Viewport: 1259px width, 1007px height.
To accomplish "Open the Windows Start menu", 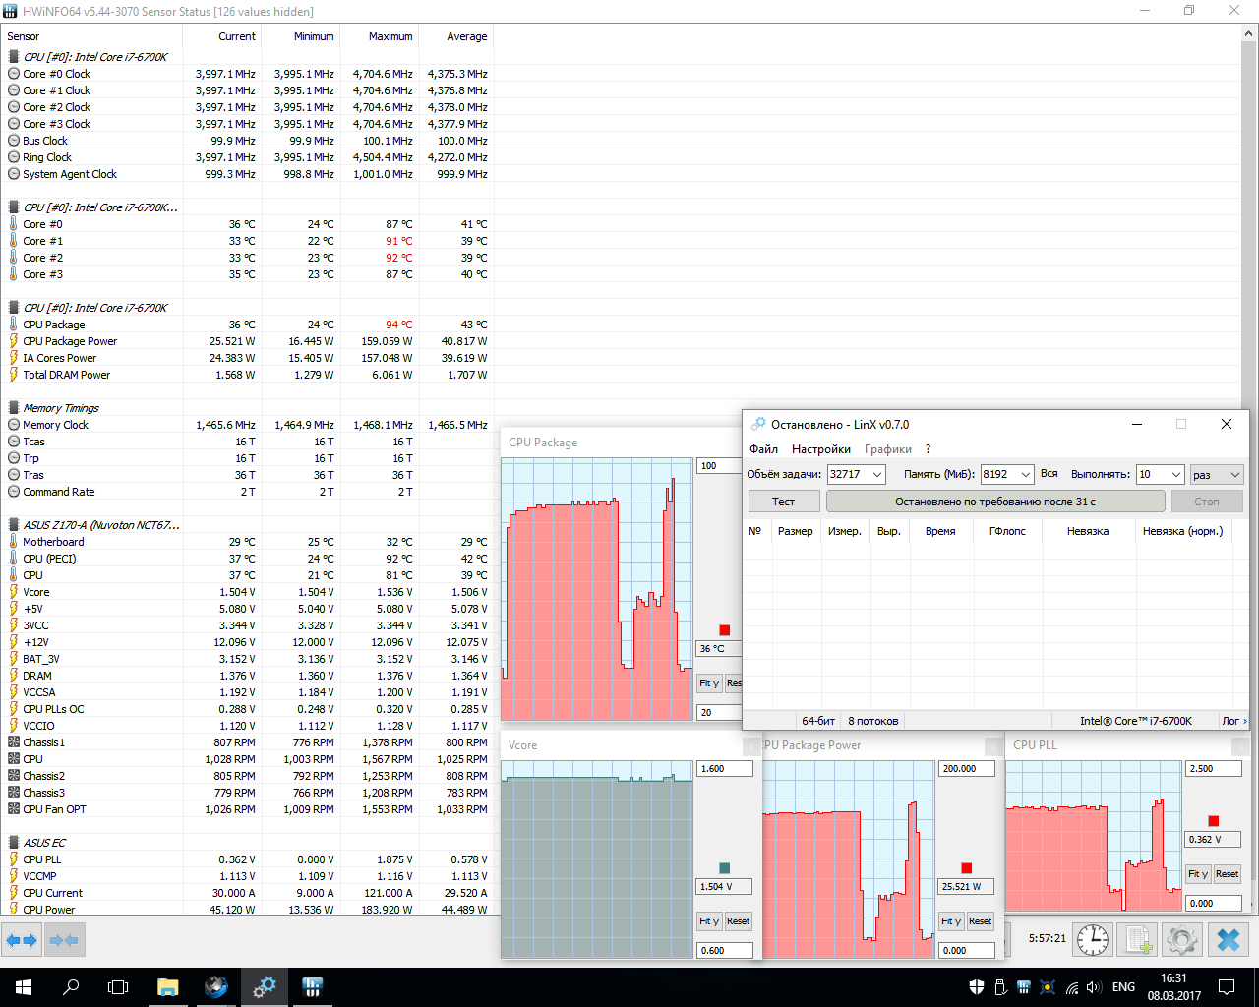I will 24,987.
